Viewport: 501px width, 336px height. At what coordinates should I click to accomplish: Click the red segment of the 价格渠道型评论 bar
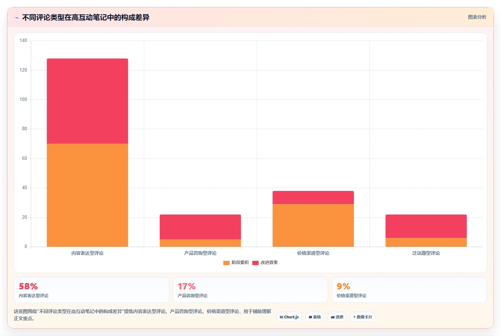(313, 197)
